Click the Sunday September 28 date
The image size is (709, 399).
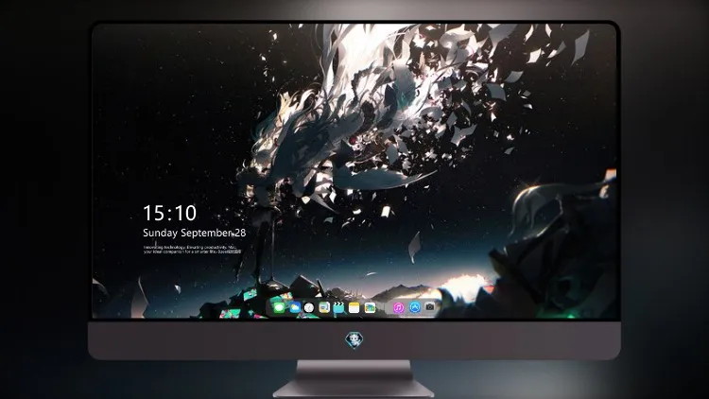pos(195,233)
